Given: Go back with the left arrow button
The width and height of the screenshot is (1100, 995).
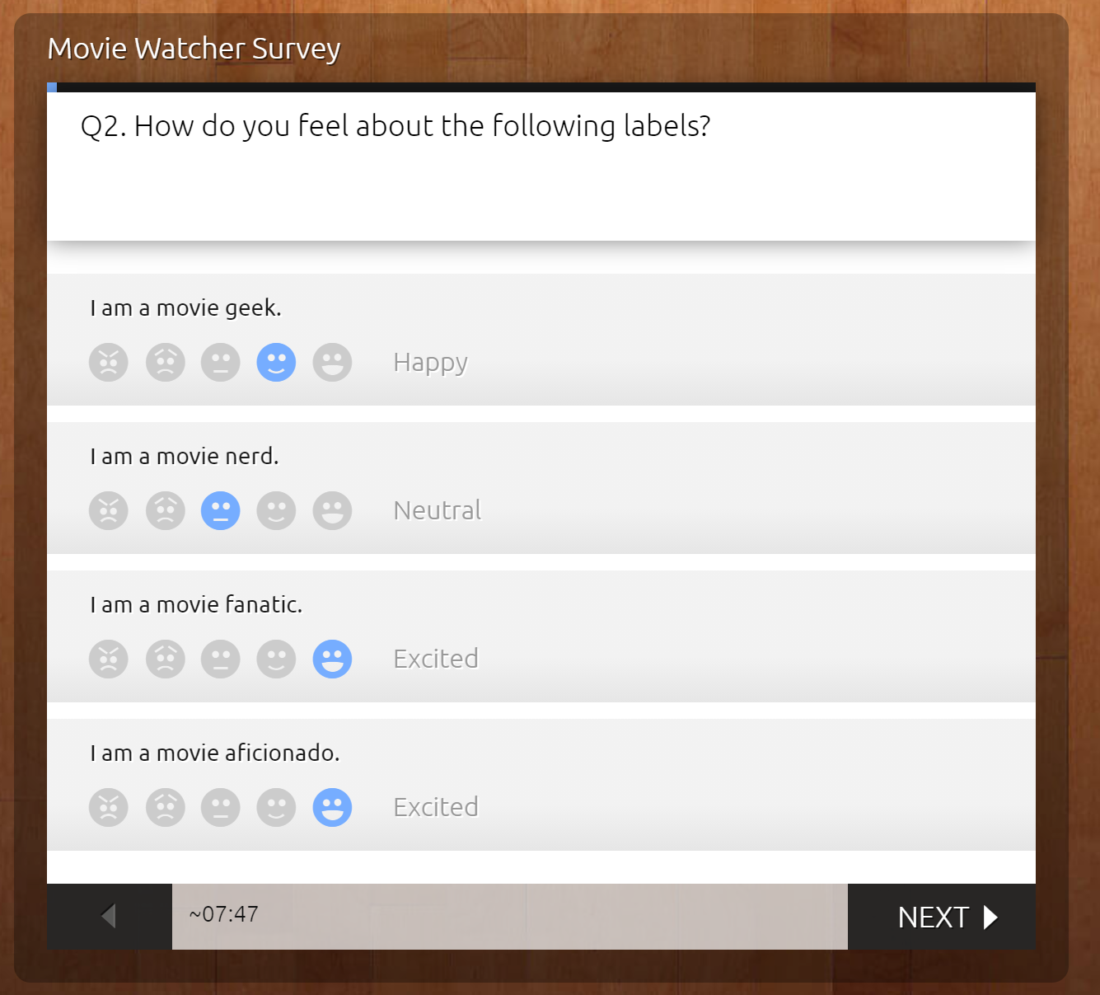Looking at the screenshot, I should pos(109,916).
